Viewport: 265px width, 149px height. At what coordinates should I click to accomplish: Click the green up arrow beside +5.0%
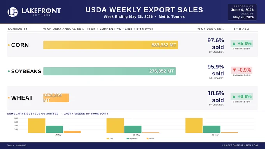coord(234,44)
